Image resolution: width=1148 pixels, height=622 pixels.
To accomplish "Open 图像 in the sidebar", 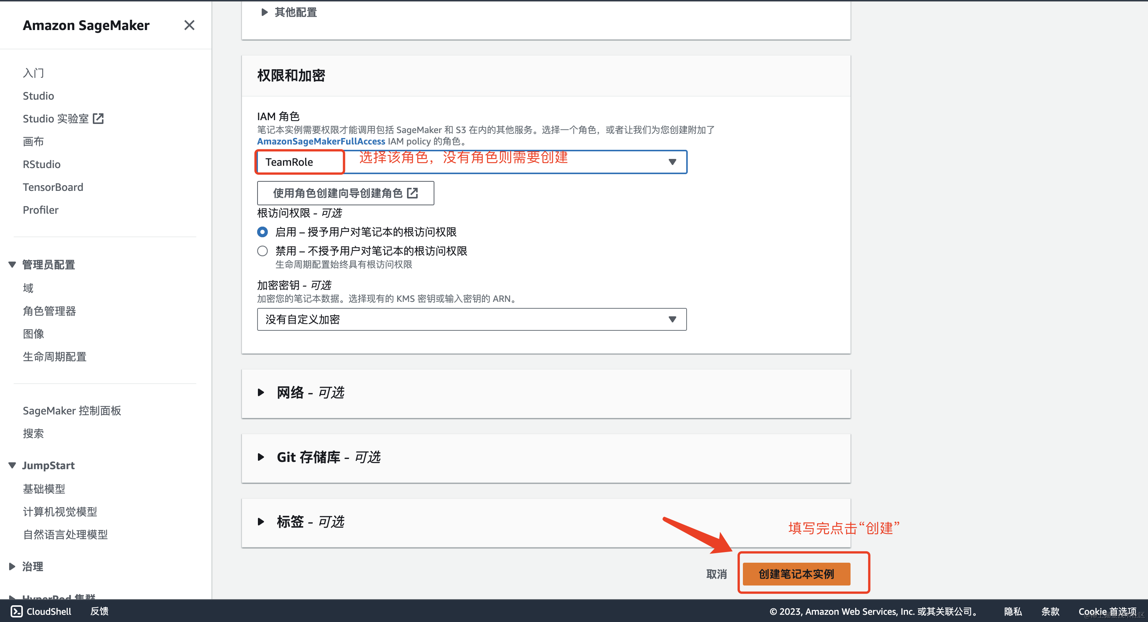I will pos(33,334).
